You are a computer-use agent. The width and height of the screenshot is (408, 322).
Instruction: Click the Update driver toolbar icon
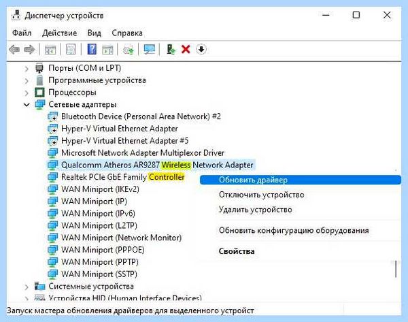[x=171, y=49]
